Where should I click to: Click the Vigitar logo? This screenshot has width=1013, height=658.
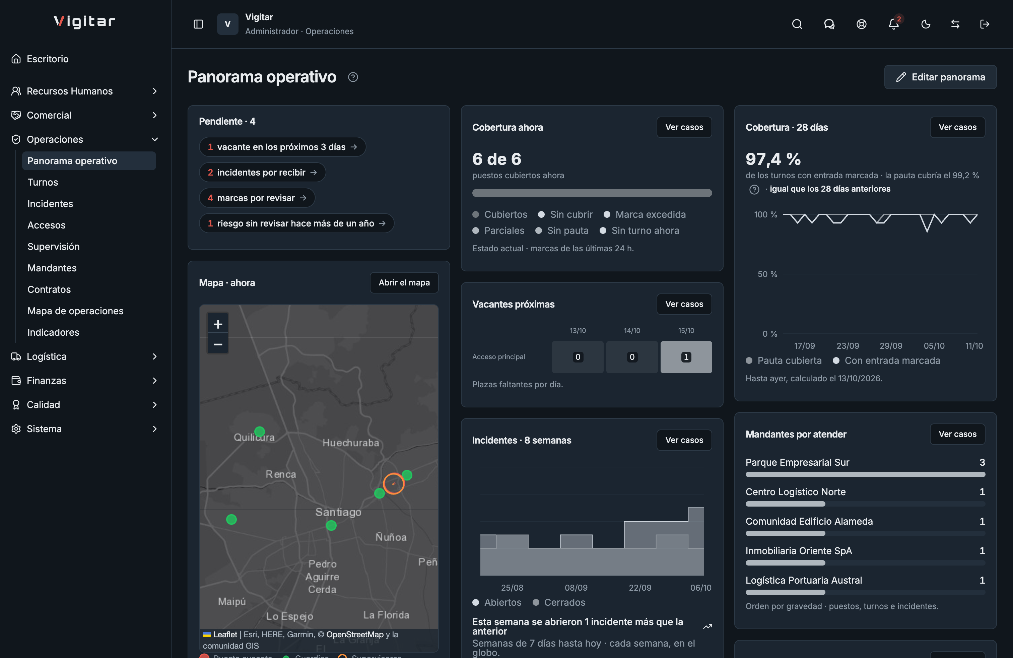tap(85, 22)
